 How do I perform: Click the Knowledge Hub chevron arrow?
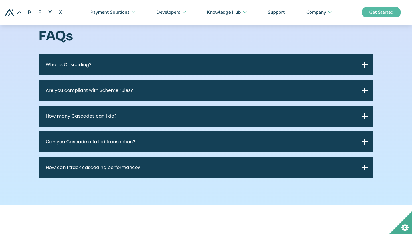pyautogui.click(x=245, y=12)
